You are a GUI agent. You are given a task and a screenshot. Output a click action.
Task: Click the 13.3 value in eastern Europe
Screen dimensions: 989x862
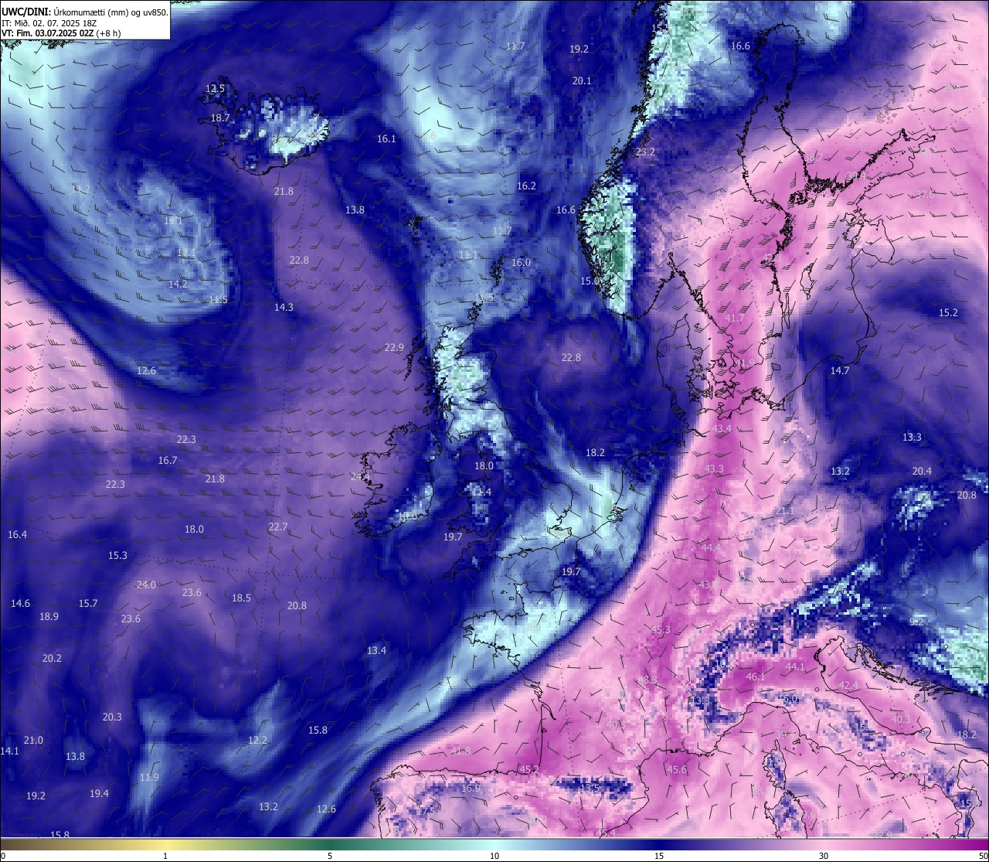tap(912, 438)
